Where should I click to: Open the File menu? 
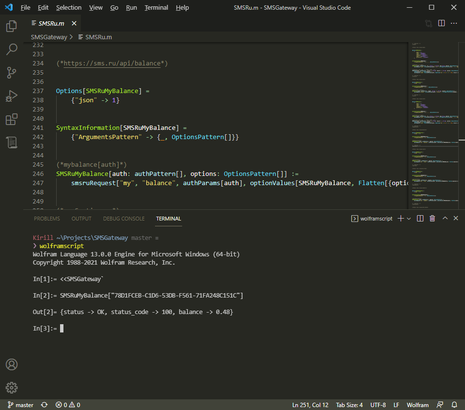(x=26, y=7)
